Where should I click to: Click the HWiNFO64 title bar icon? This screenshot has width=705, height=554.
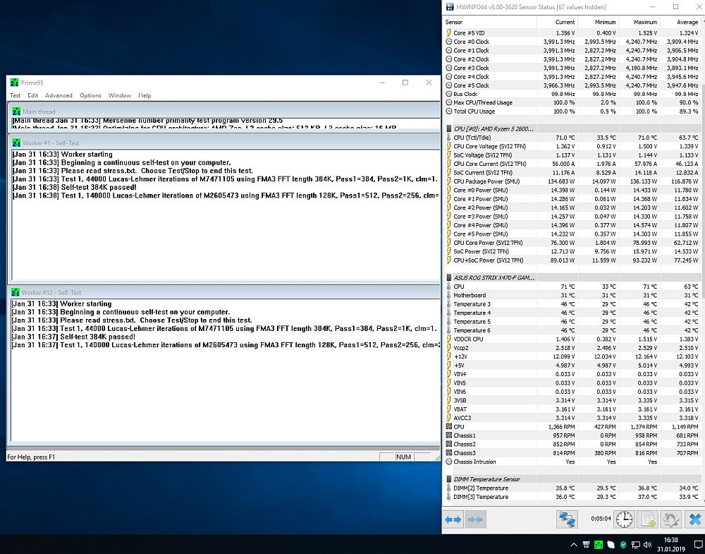(450, 7)
